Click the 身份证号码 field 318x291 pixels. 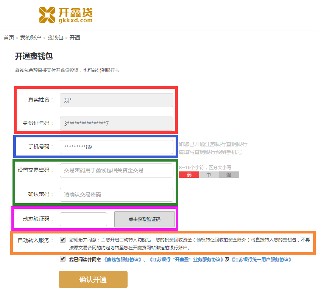117,123
